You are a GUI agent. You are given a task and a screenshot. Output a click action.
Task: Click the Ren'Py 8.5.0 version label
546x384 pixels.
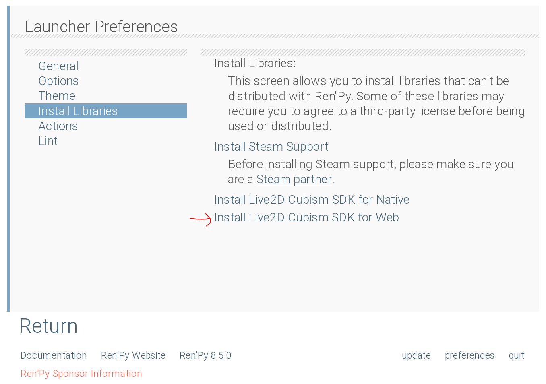[x=205, y=355]
